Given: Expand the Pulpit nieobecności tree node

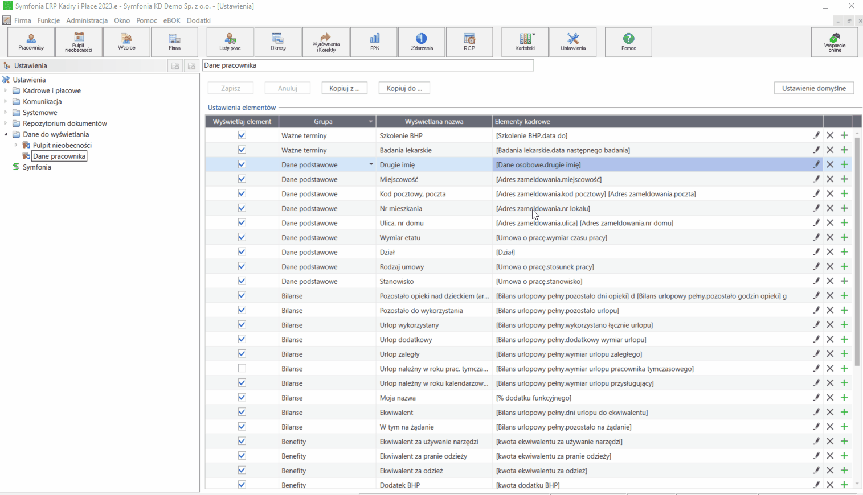Looking at the screenshot, I should [16, 145].
